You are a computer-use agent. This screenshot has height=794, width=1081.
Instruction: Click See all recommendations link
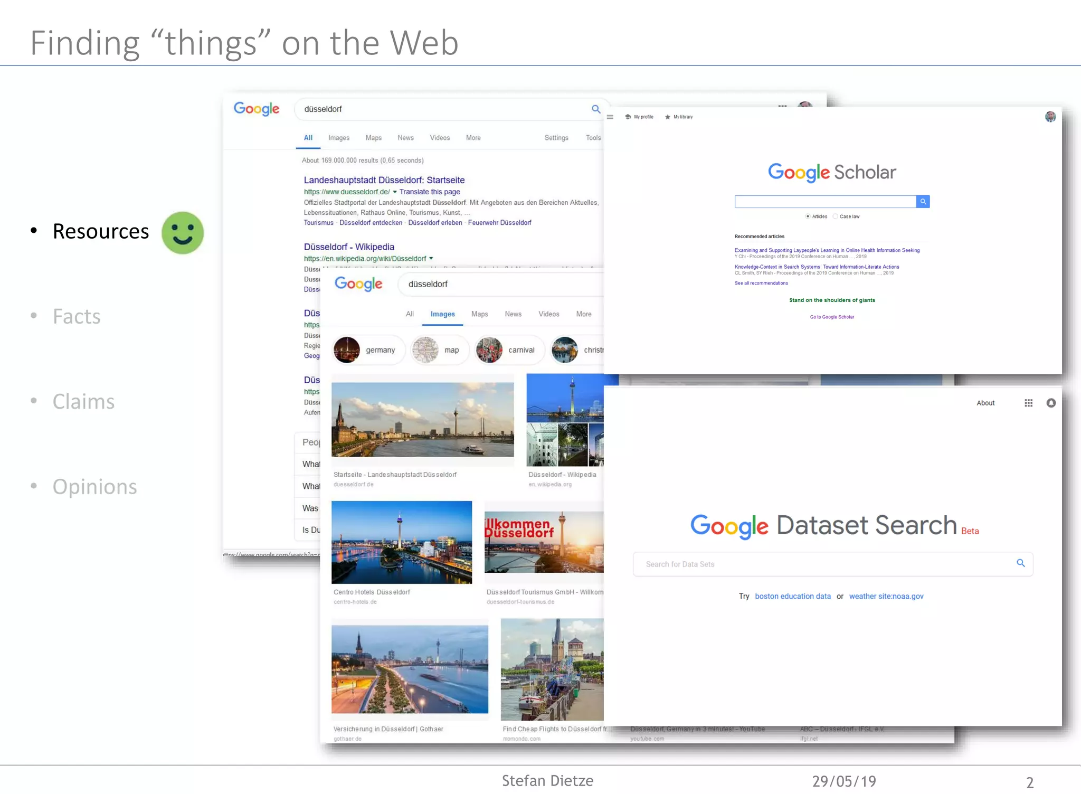pyautogui.click(x=761, y=283)
